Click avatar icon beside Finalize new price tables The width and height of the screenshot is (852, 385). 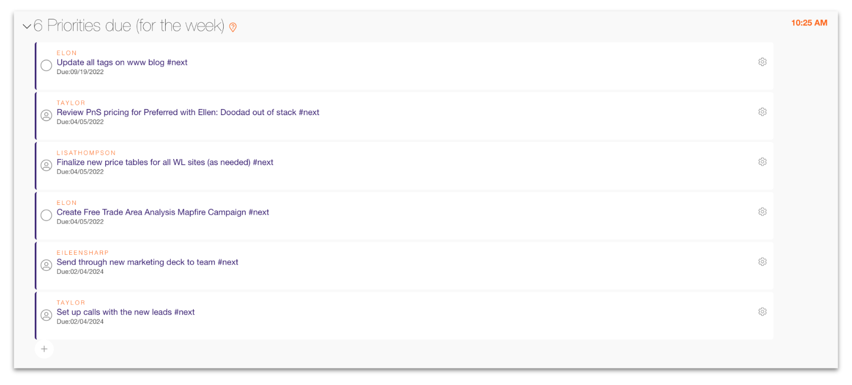point(46,166)
